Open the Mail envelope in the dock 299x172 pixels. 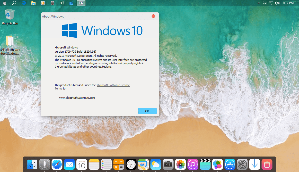[x=69, y=164]
